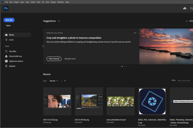Open the Edit menu
Viewport: 193px width, 128px height.
11,2
